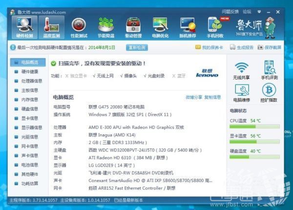The width and height of the screenshot is (293, 210).
Task: Click the 重新检测 rescan button
Action: [137, 47]
